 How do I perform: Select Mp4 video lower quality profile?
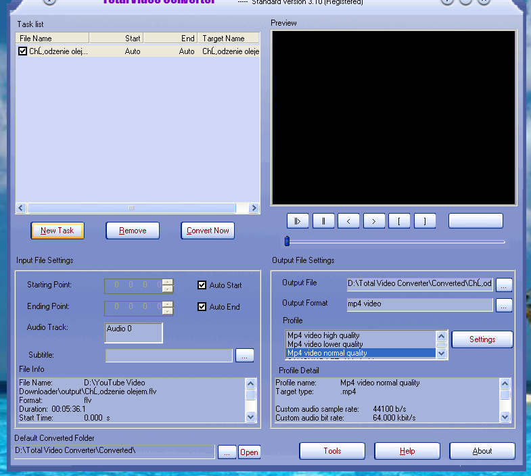361,344
